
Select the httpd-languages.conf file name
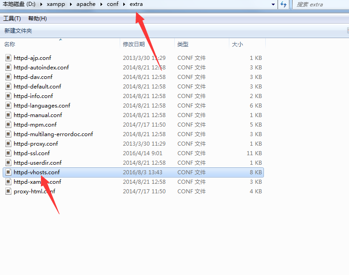[42, 105]
